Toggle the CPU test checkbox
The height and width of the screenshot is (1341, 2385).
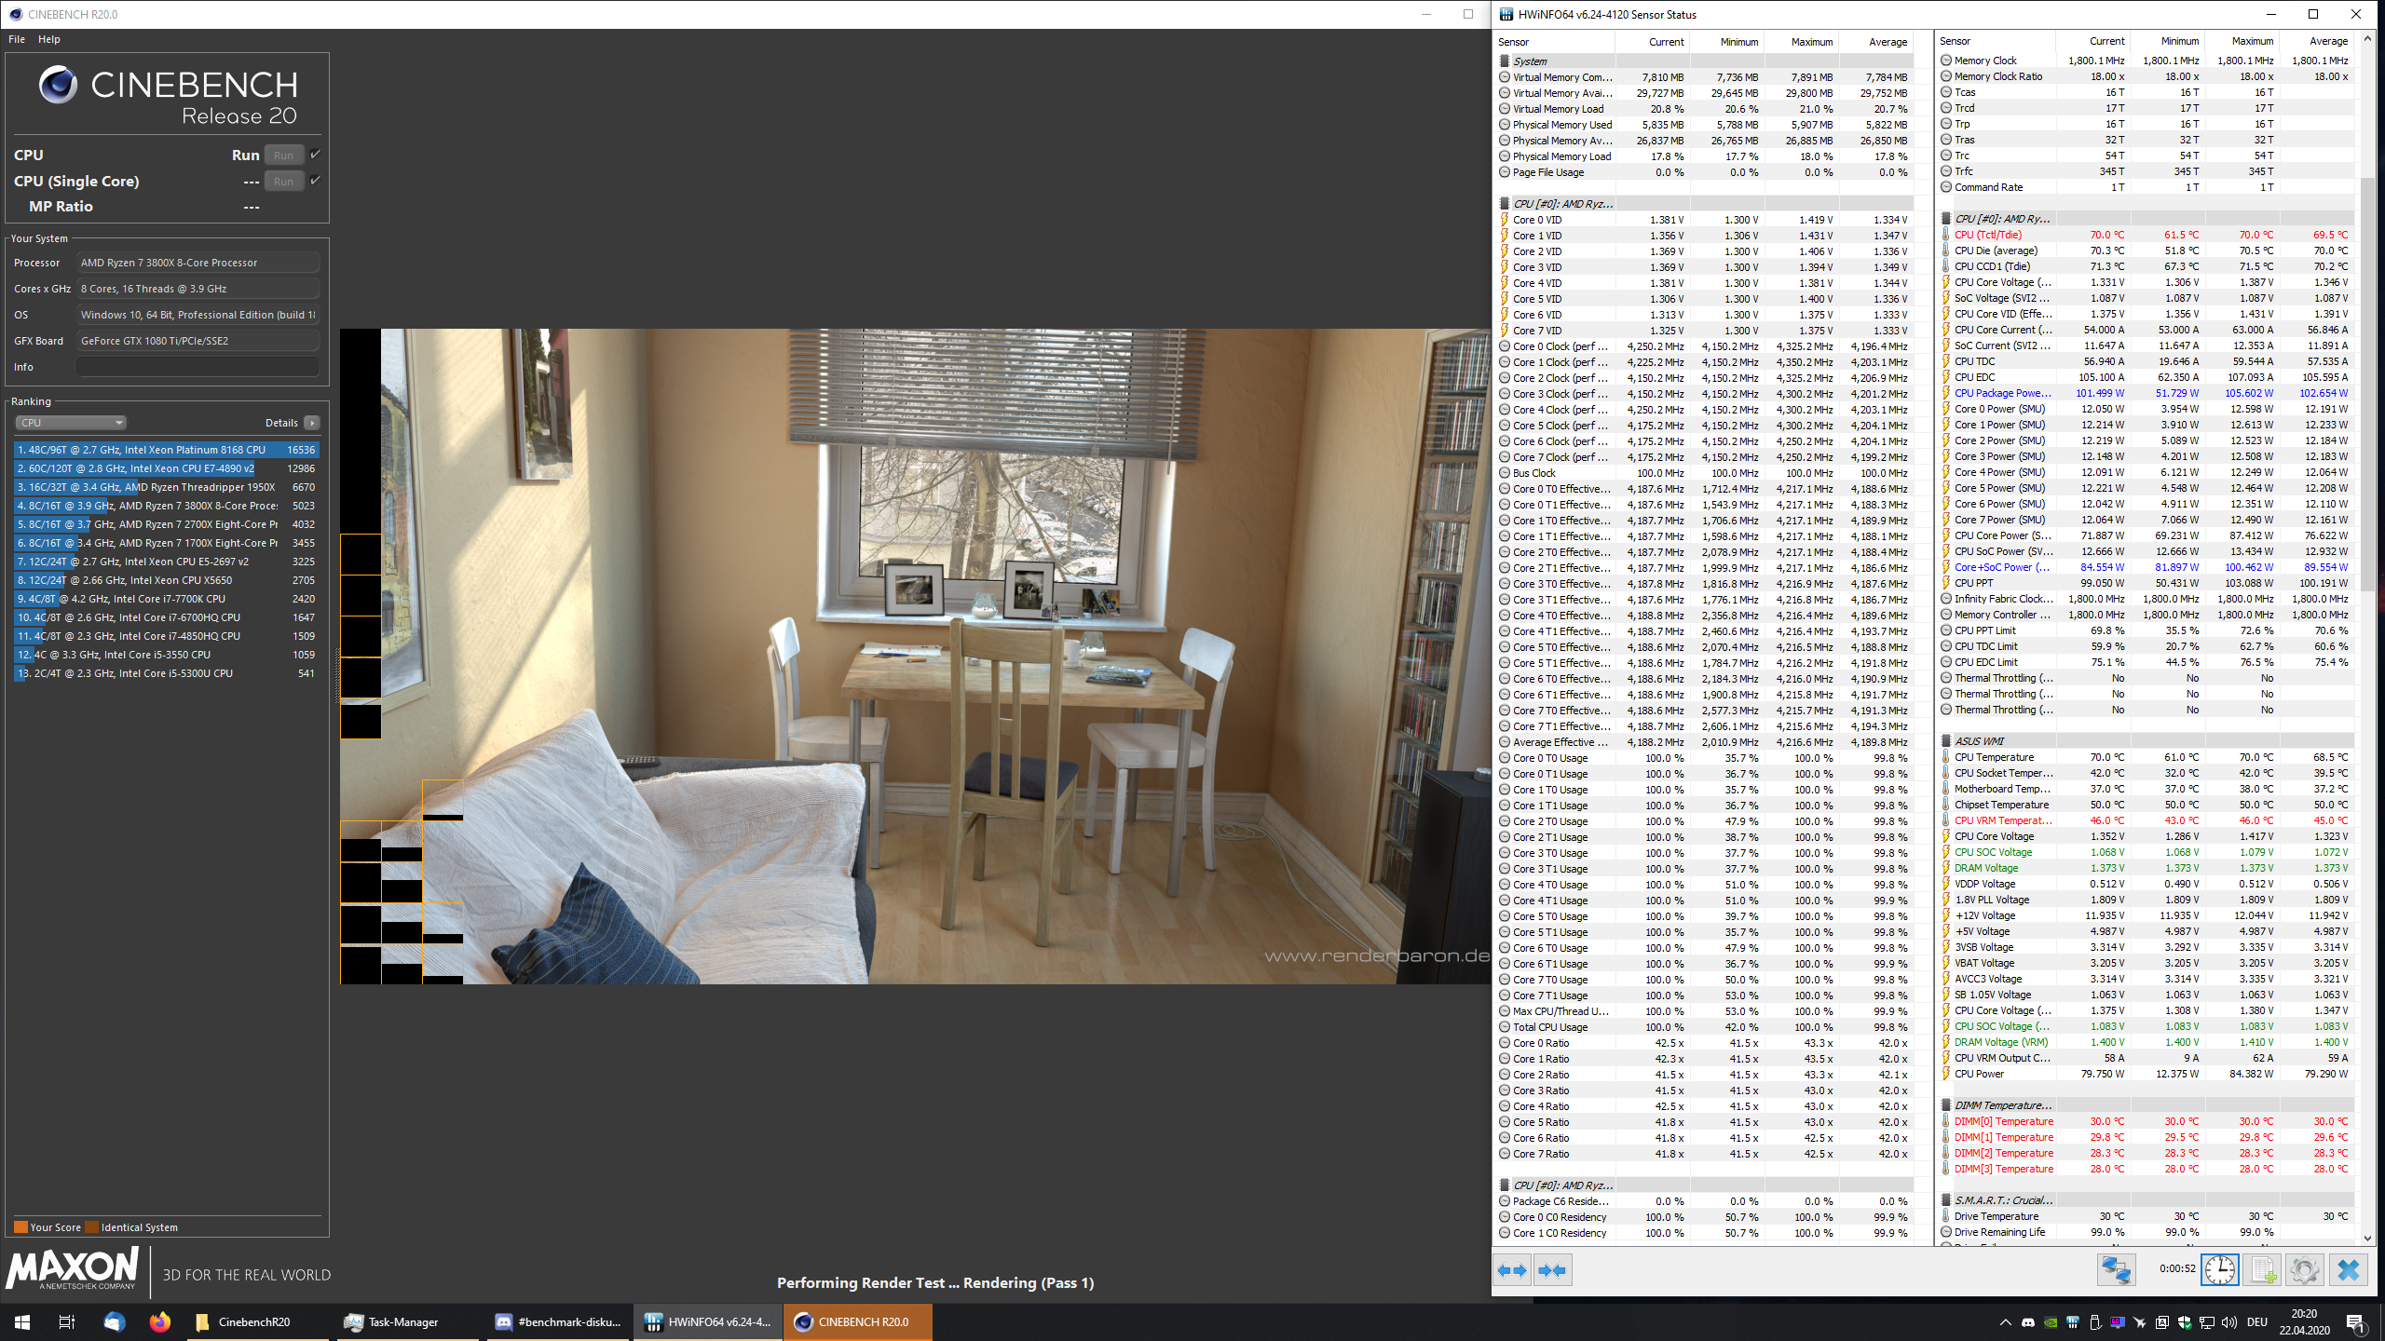point(316,155)
